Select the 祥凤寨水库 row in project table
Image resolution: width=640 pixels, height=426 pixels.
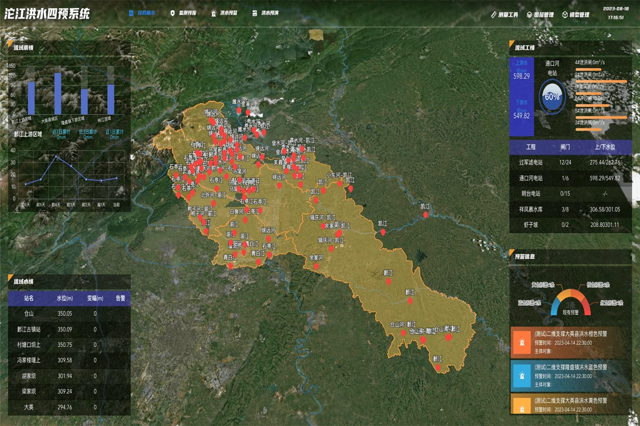(570, 209)
